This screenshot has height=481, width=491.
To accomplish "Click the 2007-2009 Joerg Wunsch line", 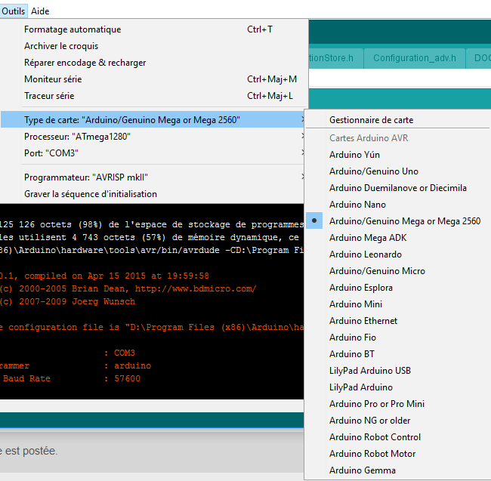I will tap(68, 301).
